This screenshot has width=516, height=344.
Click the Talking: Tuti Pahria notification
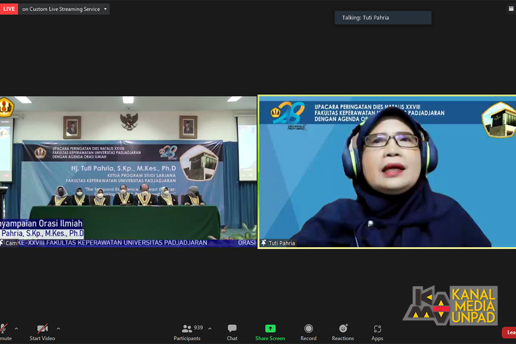pyautogui.click(x=383, y=18)
